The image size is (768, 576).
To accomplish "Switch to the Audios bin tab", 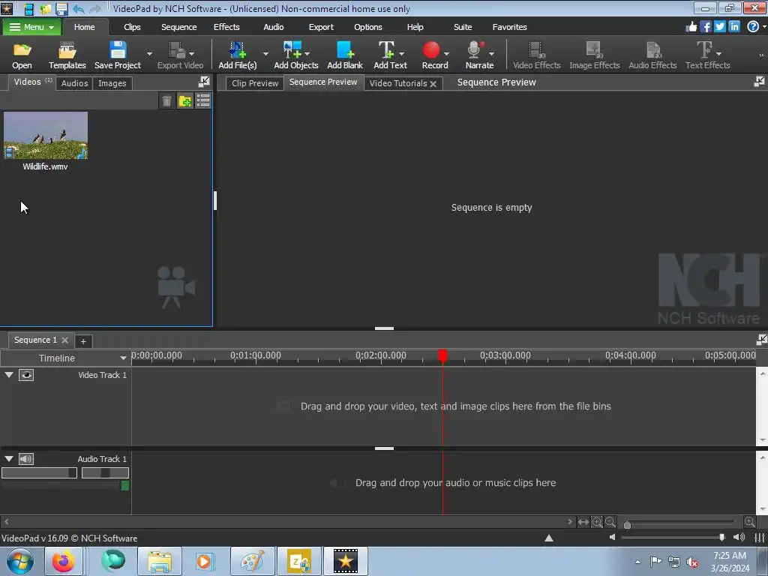I will pyautogui.click(x=74, y=83).
